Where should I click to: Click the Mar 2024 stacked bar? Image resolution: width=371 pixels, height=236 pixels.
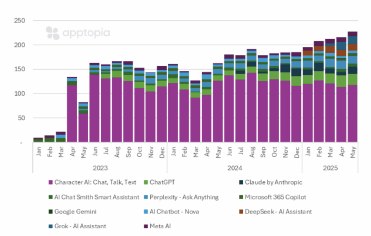(x=195, y=111)
